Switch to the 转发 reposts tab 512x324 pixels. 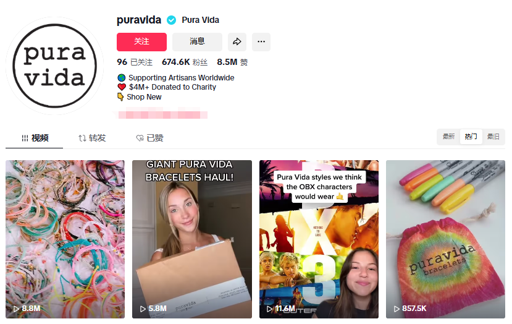click(x=93, y=138)
